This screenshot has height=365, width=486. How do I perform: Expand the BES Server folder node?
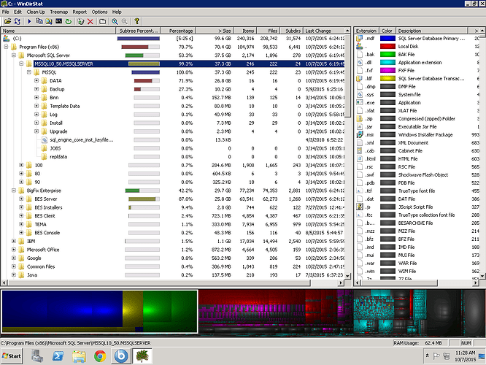21,199
